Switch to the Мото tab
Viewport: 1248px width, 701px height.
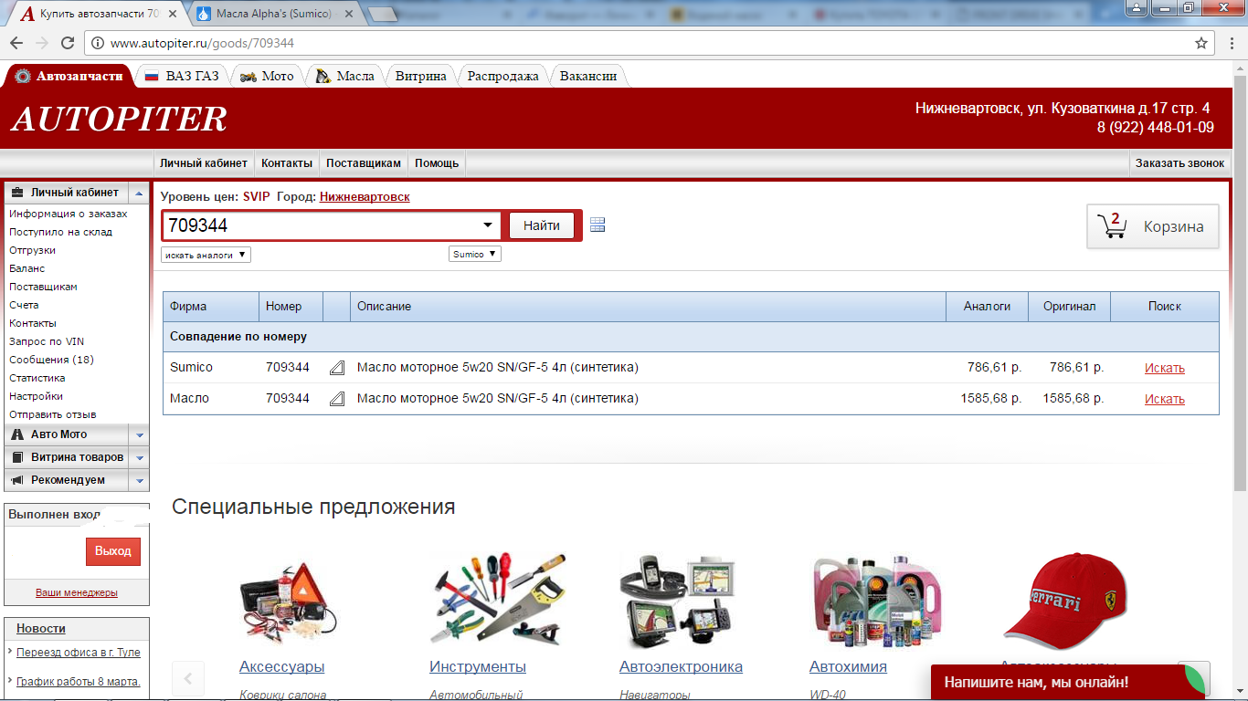(267, 76)
